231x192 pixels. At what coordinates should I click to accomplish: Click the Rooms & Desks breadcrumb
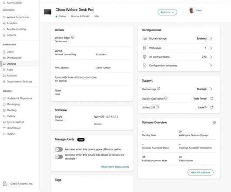80,16
